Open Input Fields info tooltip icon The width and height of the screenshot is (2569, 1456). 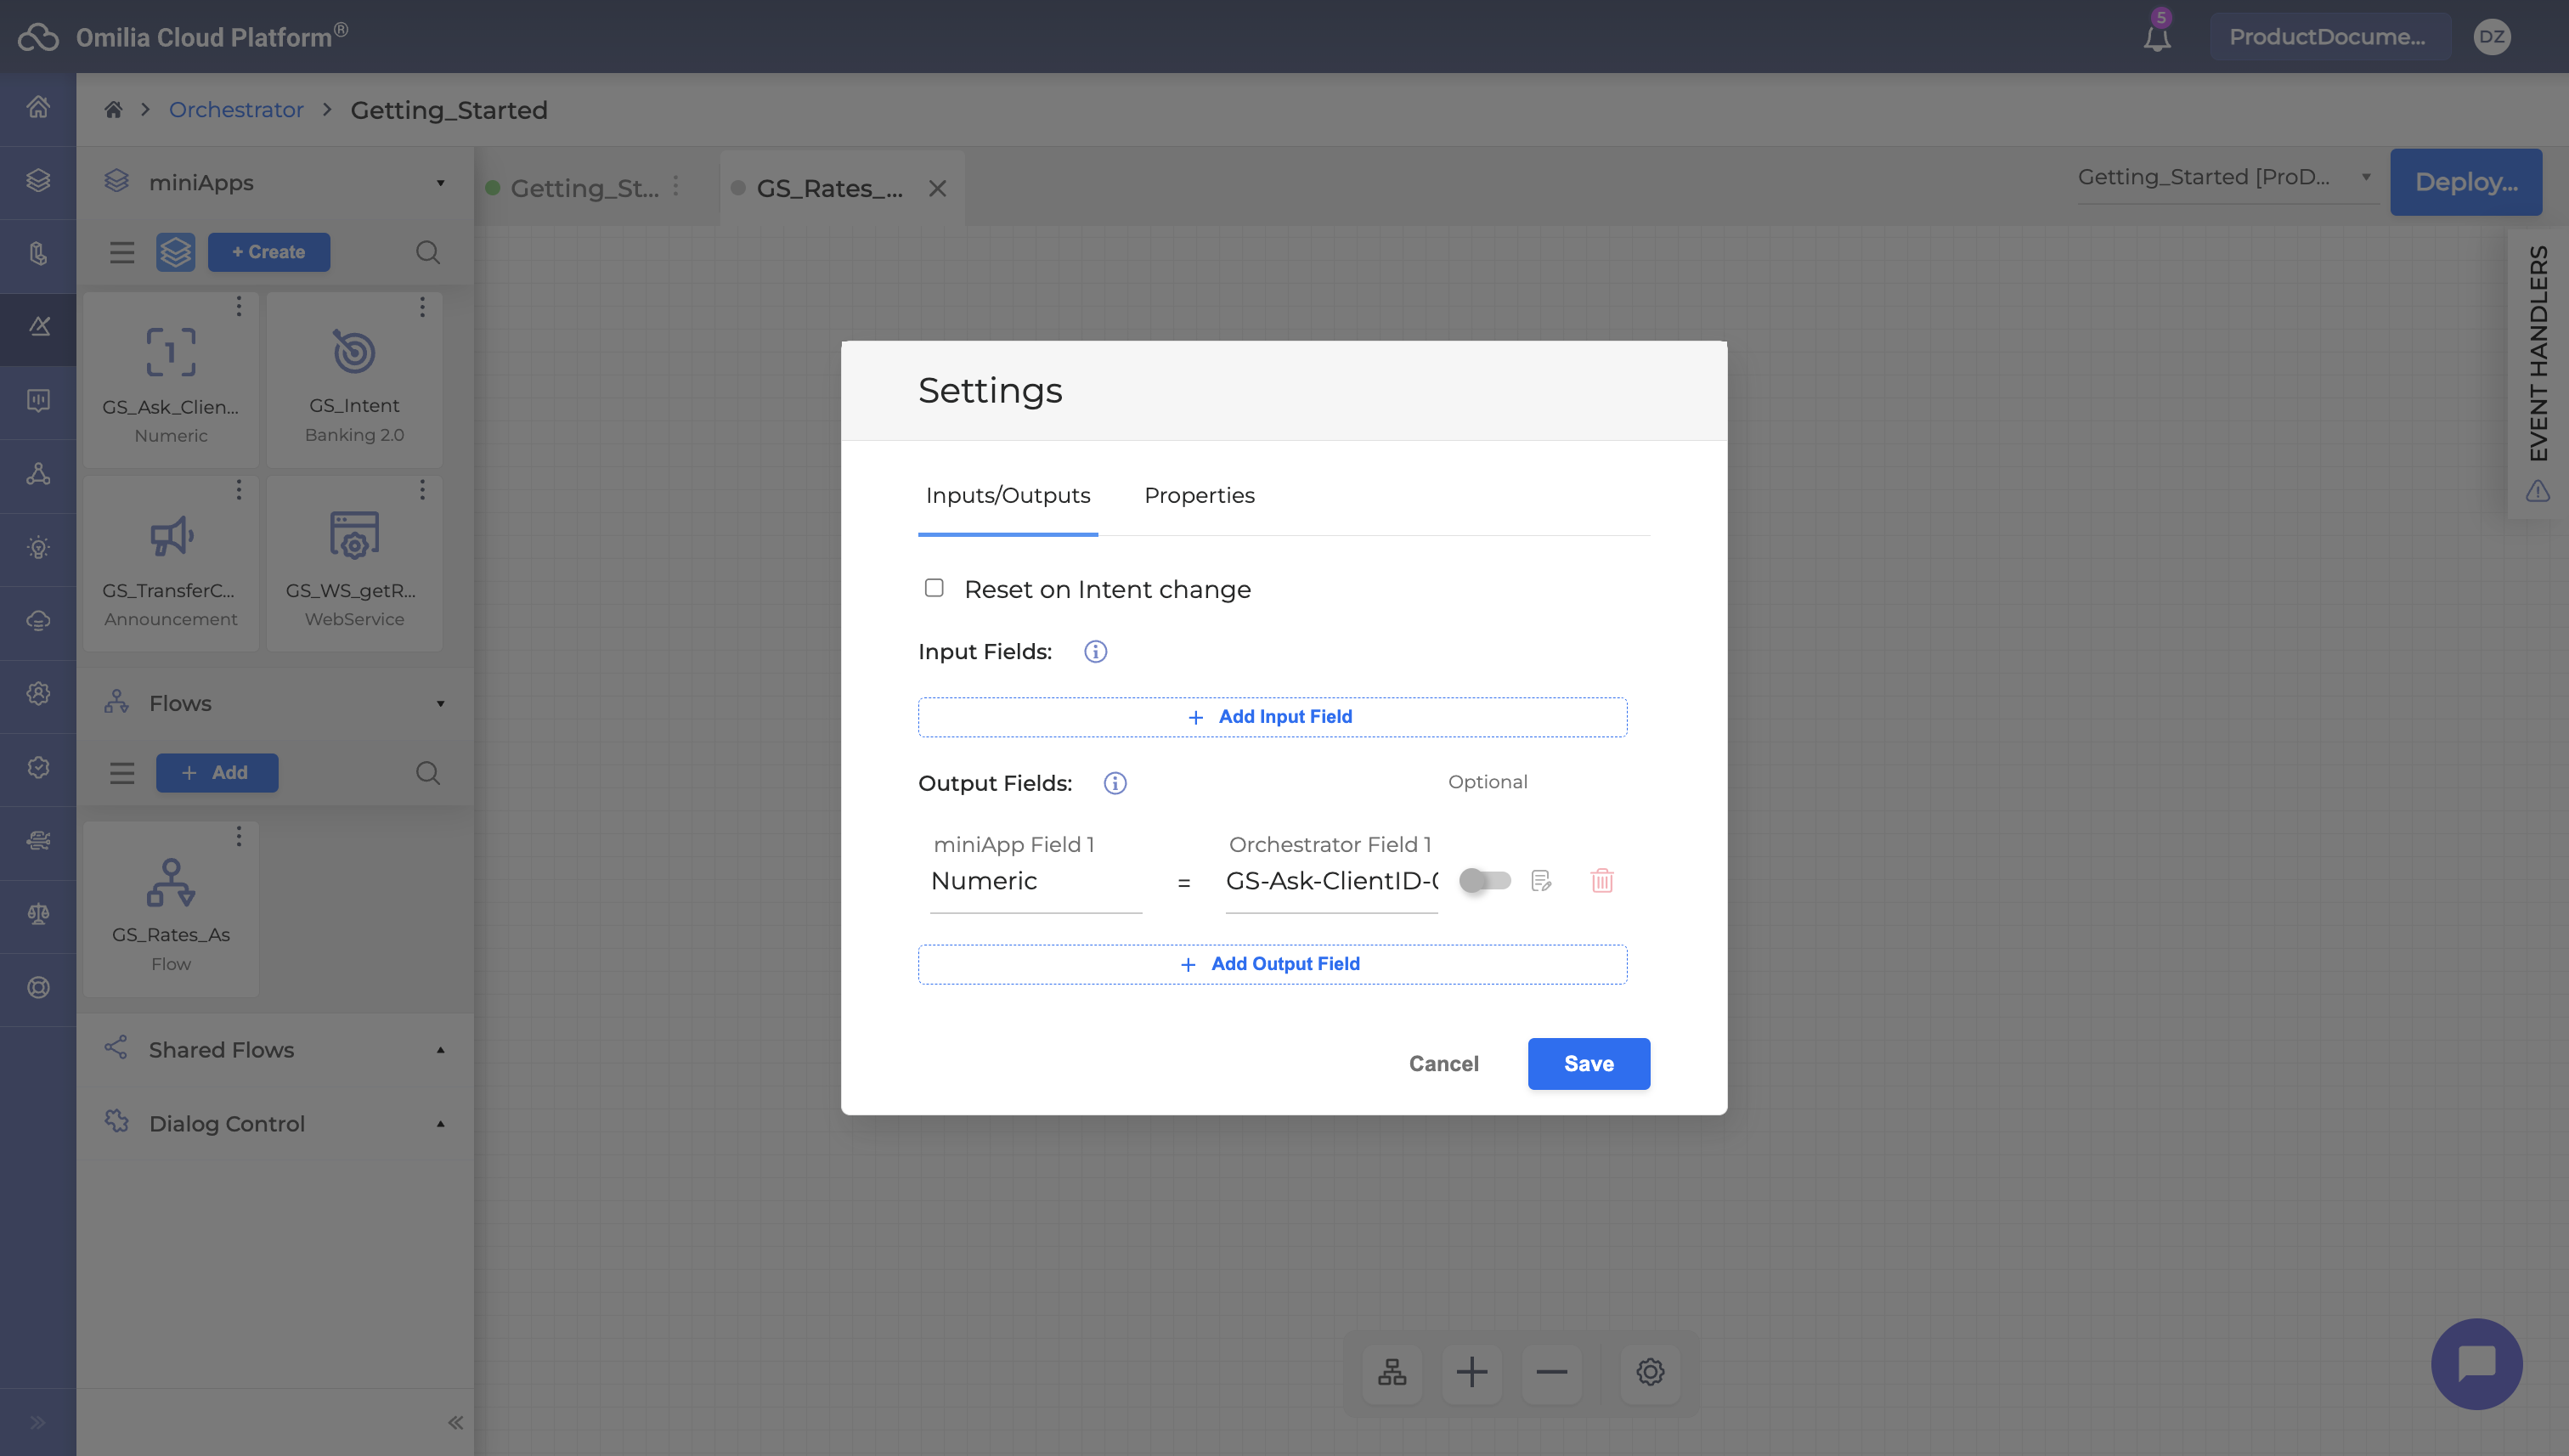1095,652
